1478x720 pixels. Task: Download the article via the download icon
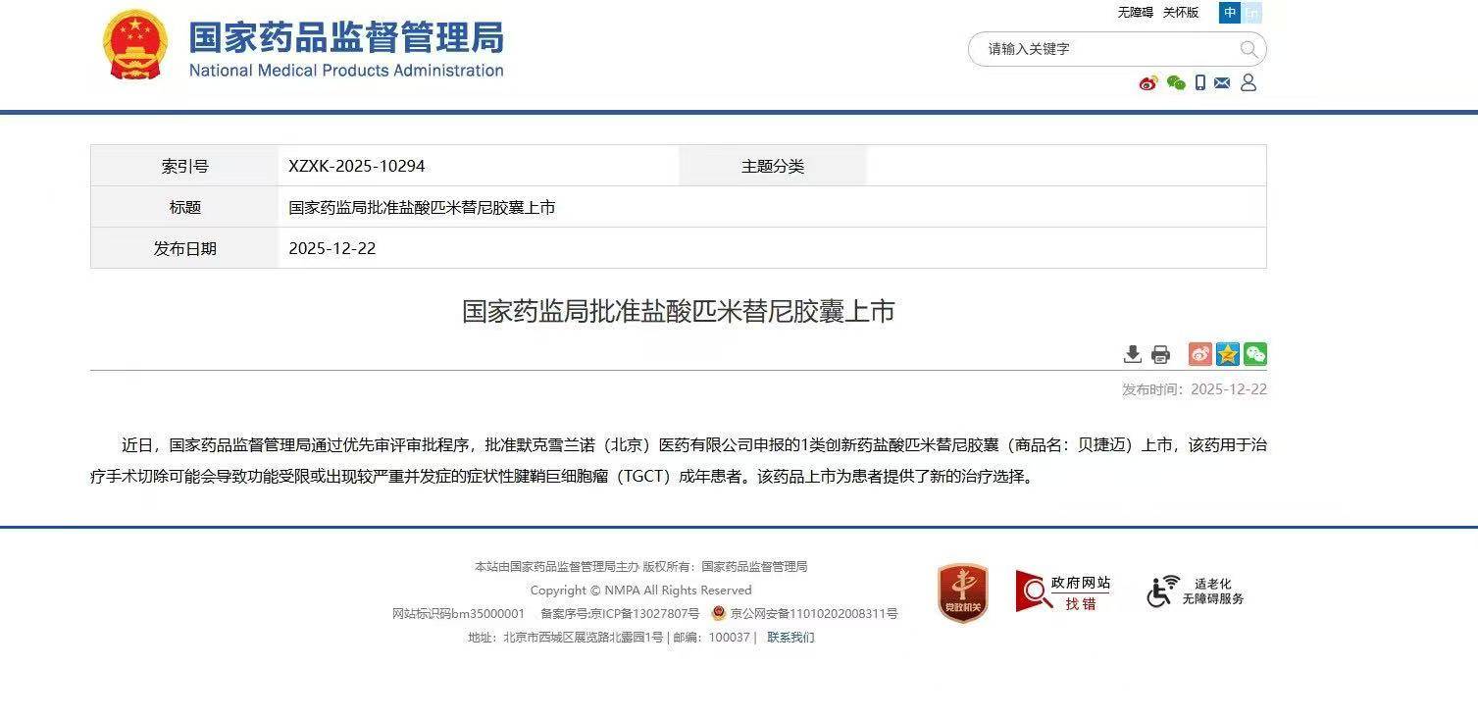(x=1132, y=354)
